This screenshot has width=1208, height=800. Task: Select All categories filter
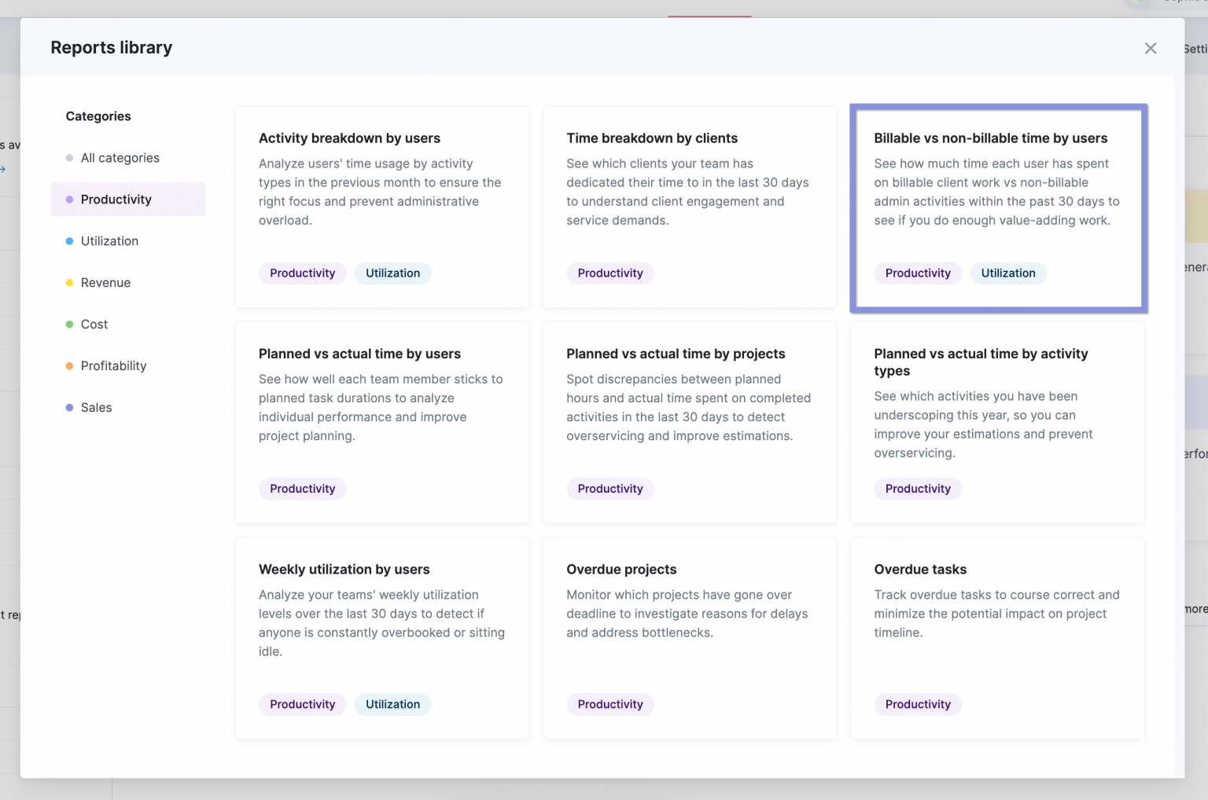(x=120, y=158)
